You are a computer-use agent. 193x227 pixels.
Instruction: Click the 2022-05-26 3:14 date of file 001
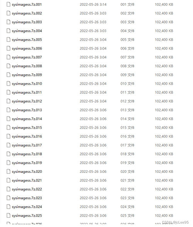point(93,5)
